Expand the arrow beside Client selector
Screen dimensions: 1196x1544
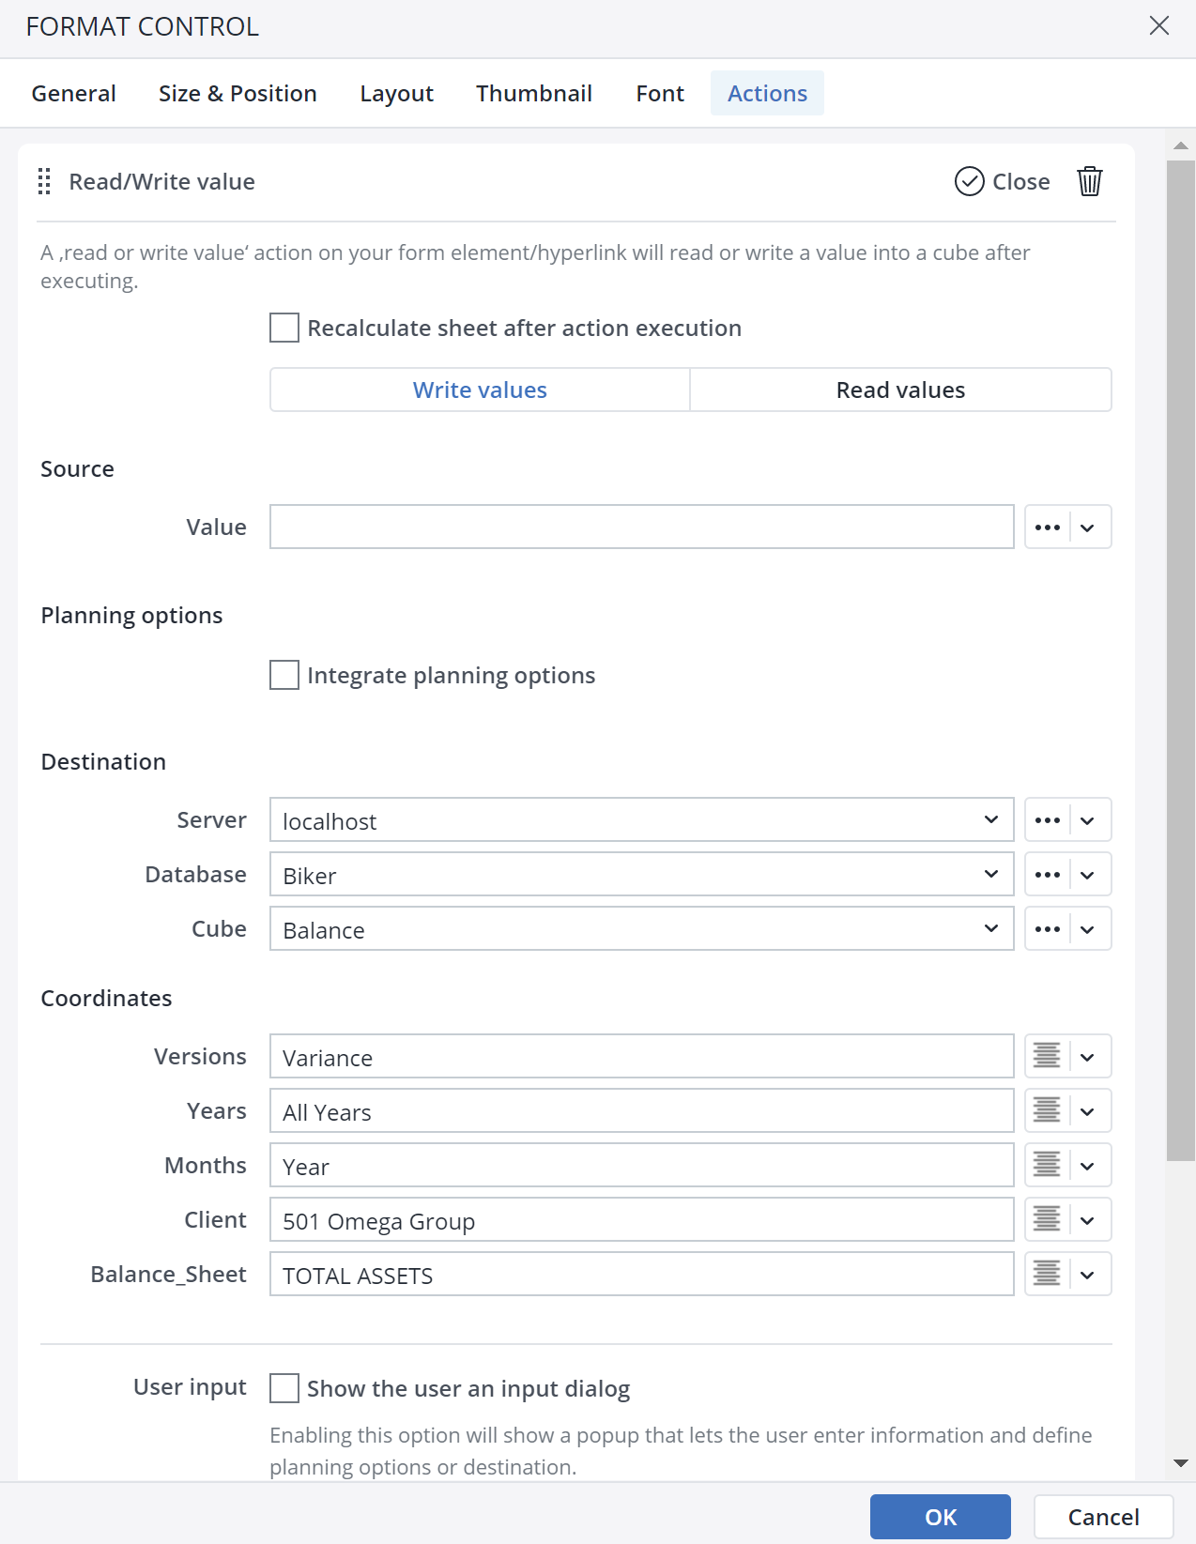coord(1088,1220)
